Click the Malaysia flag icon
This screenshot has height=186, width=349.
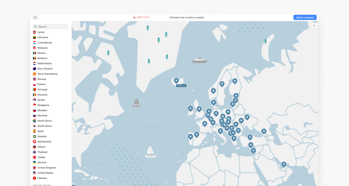pos(34,48)
